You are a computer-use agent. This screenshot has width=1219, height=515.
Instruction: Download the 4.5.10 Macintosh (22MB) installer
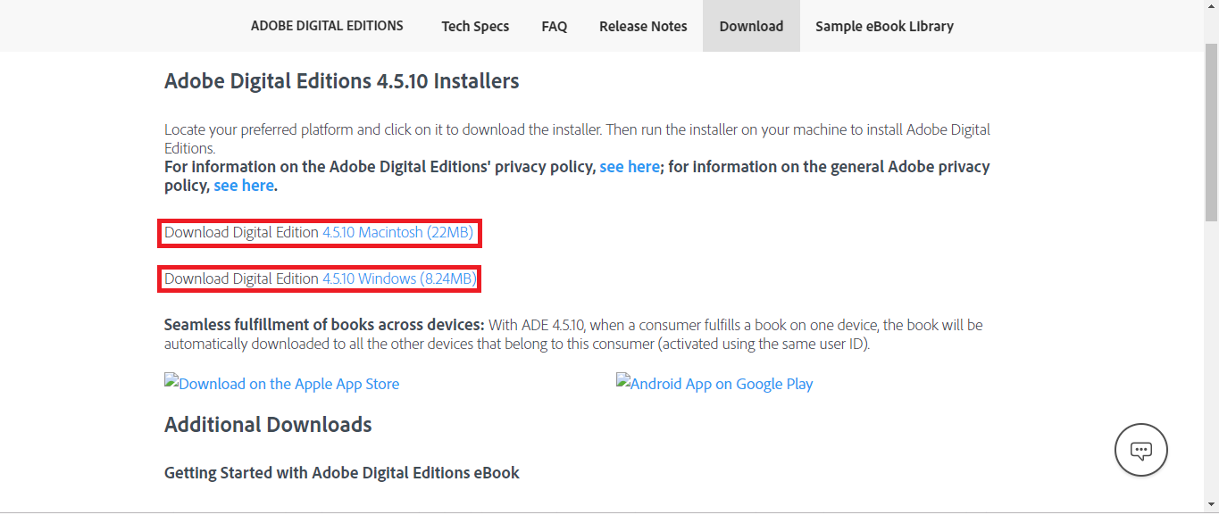click(397, 232)
